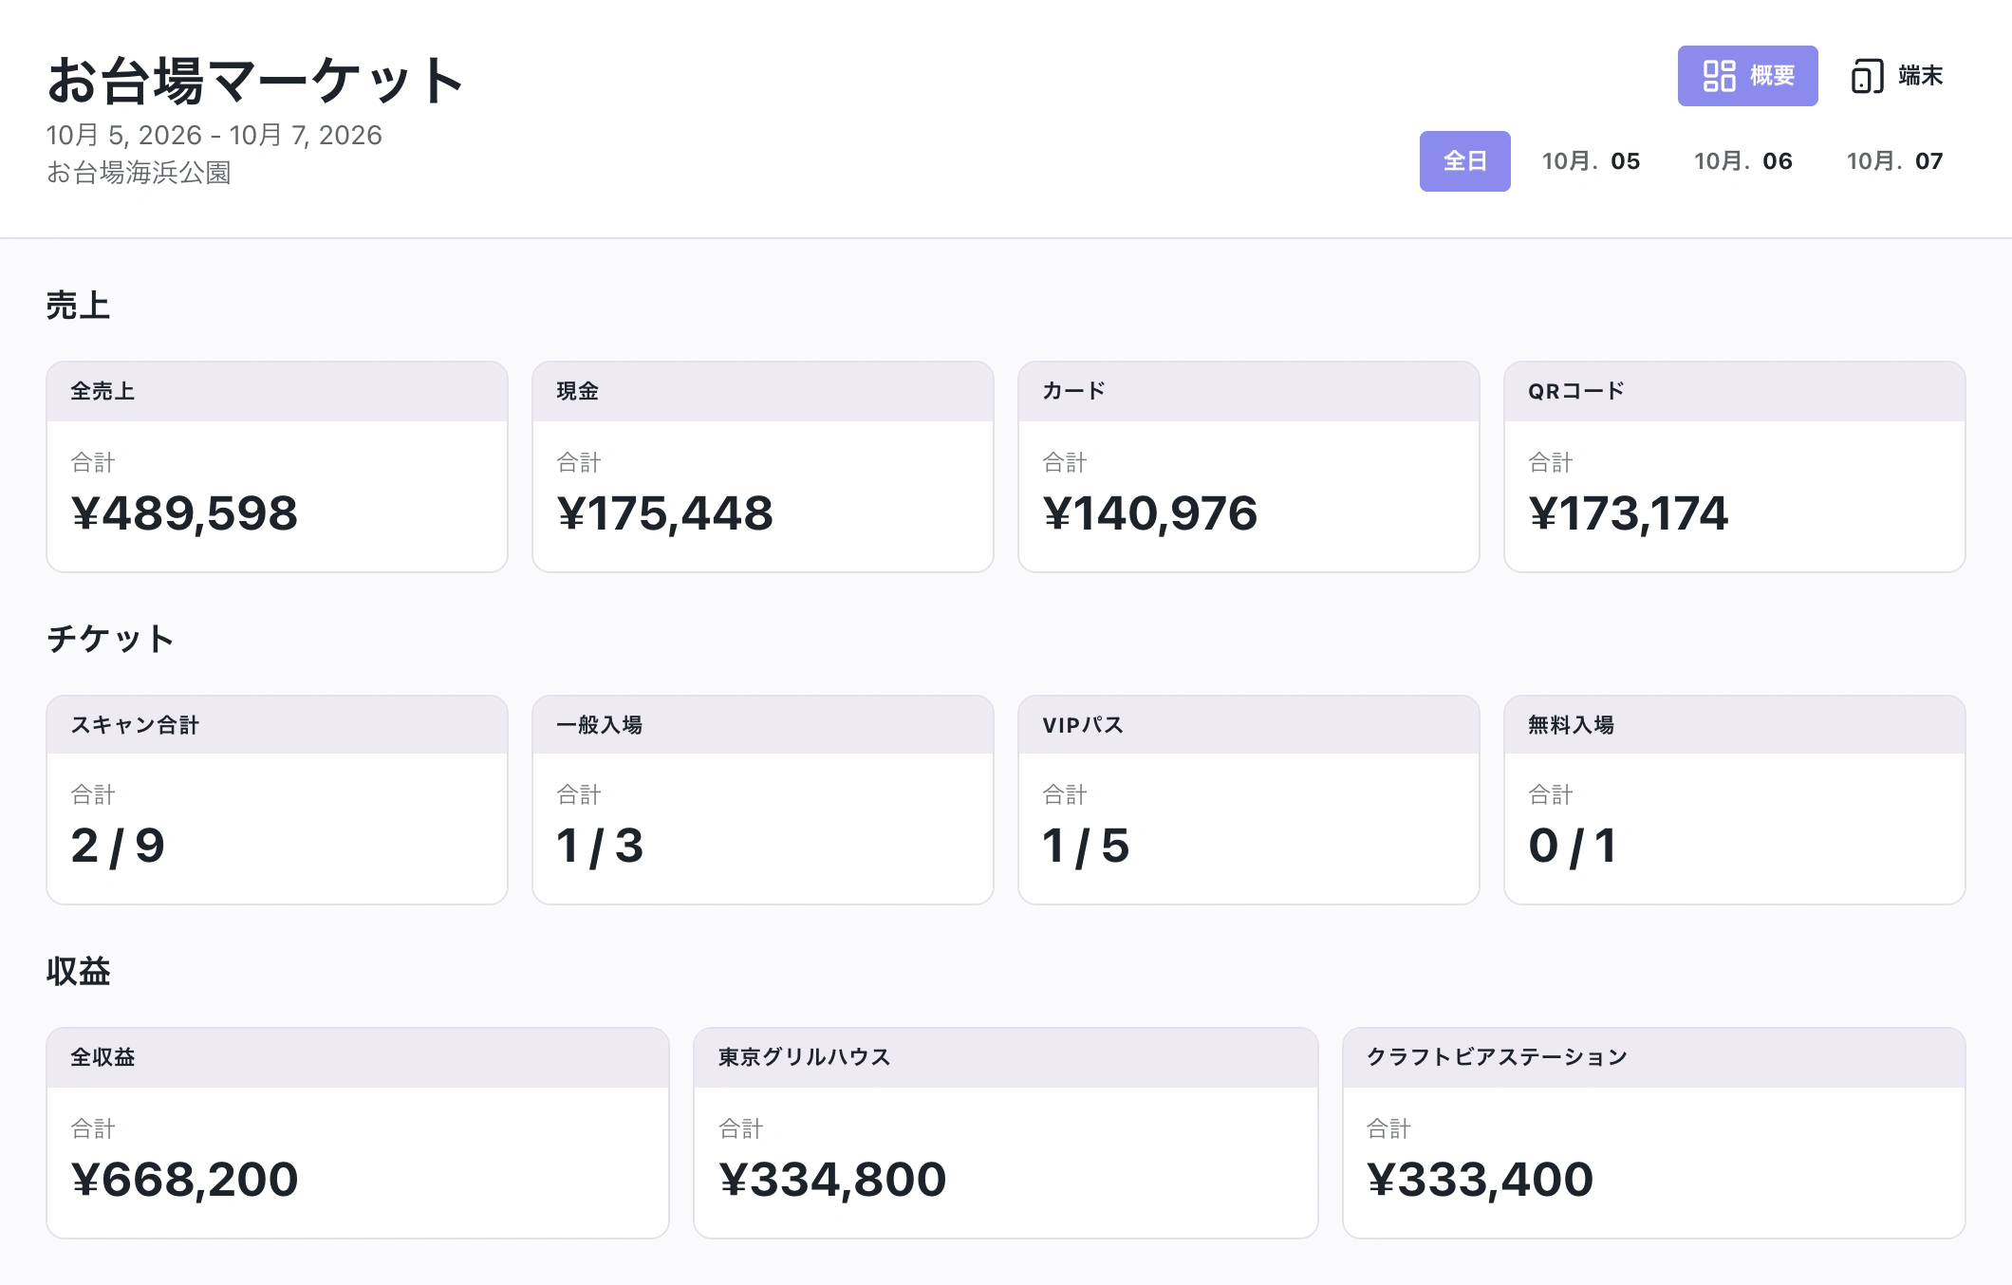
Task: Click the ¥489,598 total value
Action: (x=184, y=513)
